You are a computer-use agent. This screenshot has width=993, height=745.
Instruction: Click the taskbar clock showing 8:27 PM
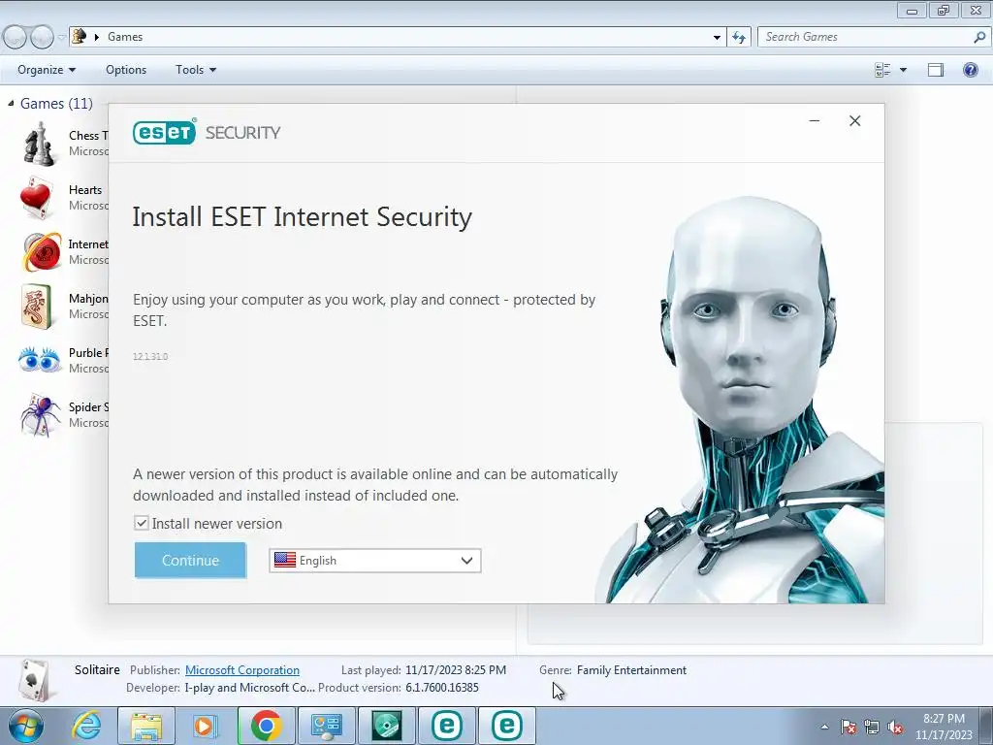coord(944,726)
